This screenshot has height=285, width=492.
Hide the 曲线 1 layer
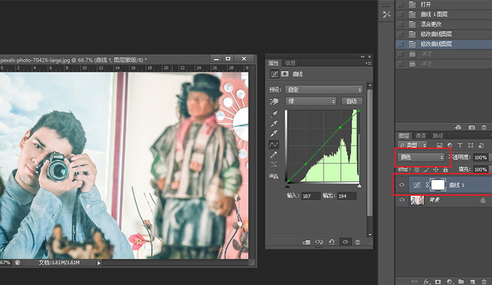point(402,185)
